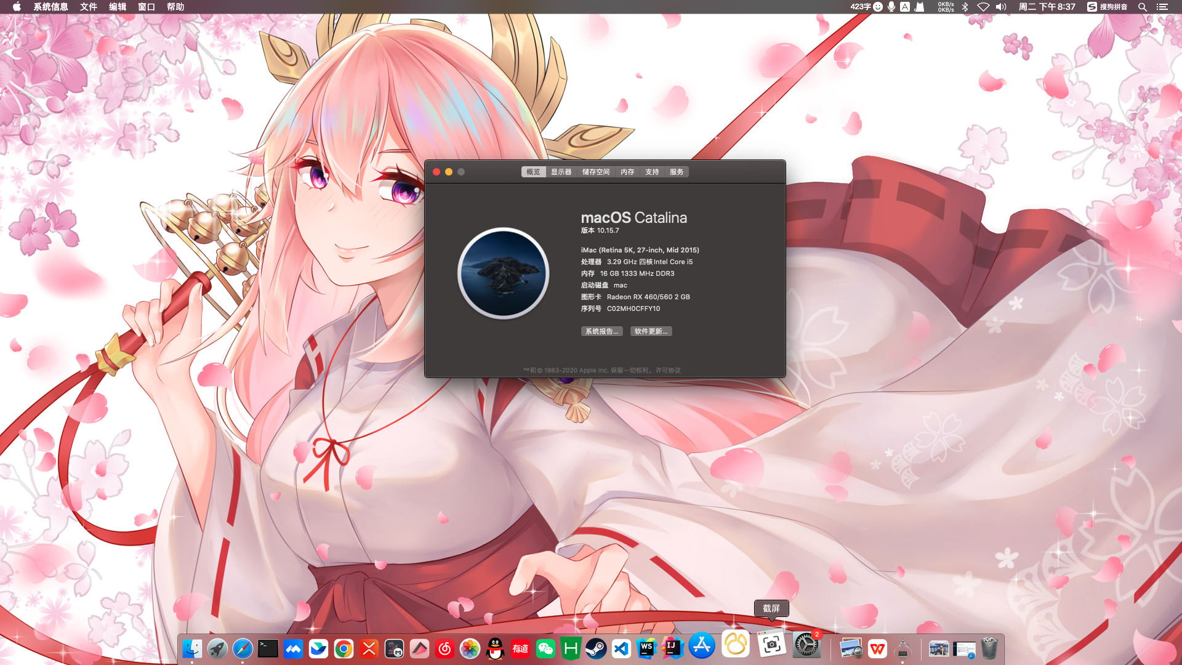Click the 版本 10.15.7 version text
Screen dimensions: 1182x665
[x=600, y=230]
